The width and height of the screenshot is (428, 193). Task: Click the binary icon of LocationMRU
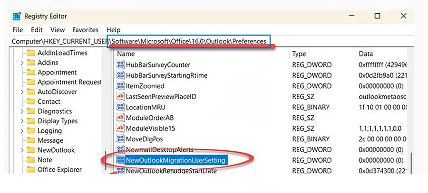120,107
